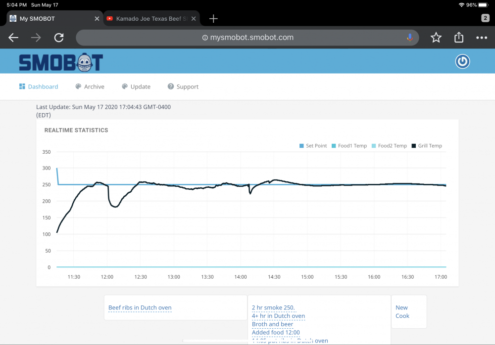Screen dimensions: 495x345
Task: Click the 350 y-axis label
Action: (x=47, y=152)
